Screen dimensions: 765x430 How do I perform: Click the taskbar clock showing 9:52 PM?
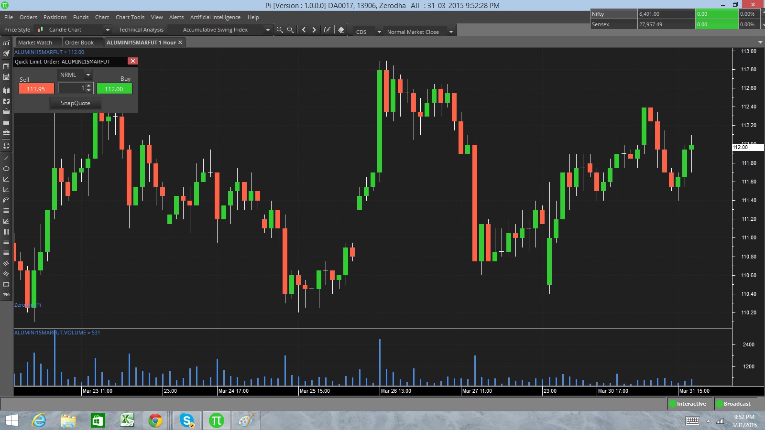[744, 420]
